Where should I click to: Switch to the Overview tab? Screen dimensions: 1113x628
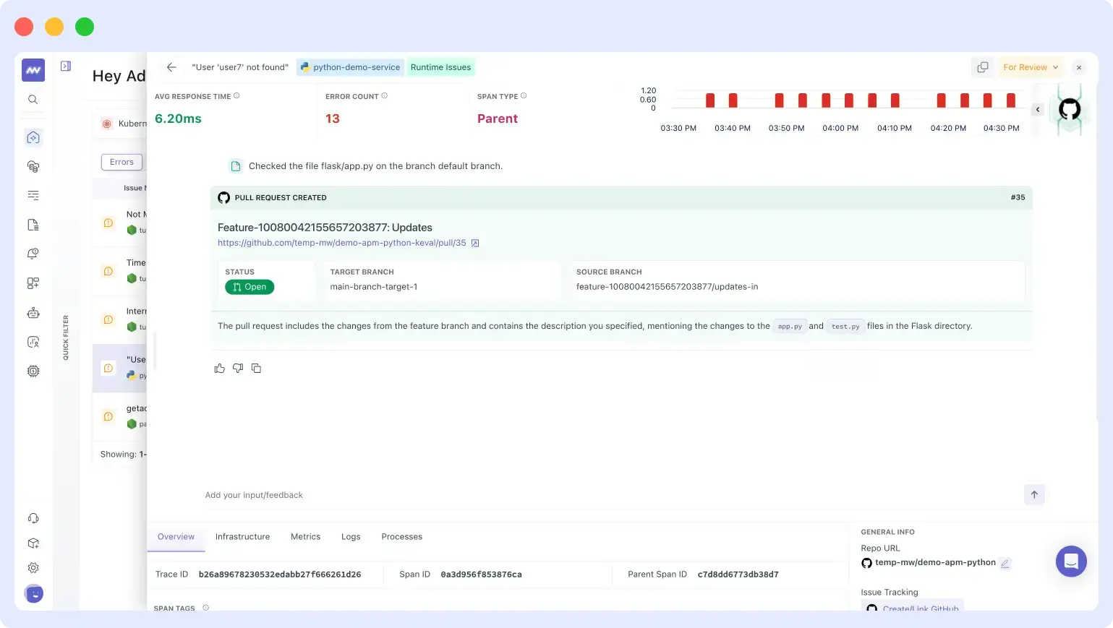[176, 537]
